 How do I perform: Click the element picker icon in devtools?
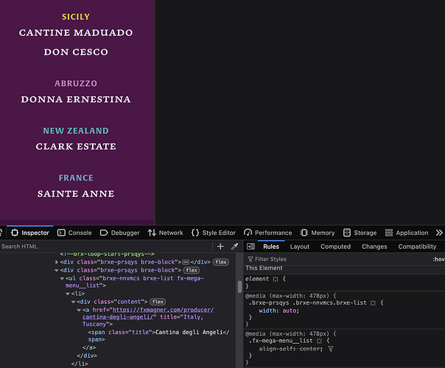4,233
